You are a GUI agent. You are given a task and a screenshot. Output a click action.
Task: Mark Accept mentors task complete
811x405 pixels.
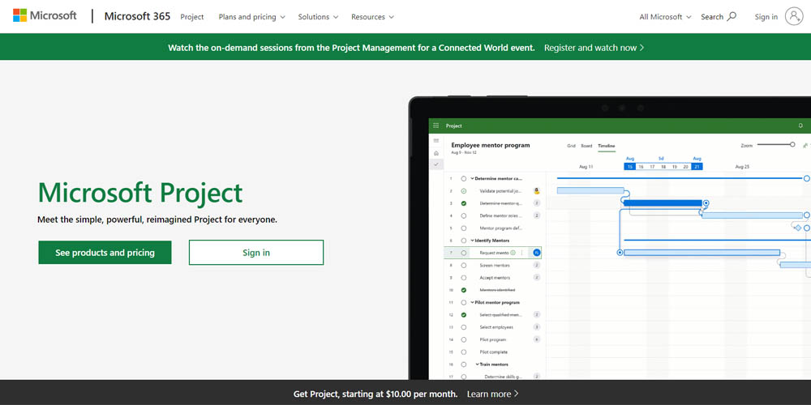[x=463, y=278]
